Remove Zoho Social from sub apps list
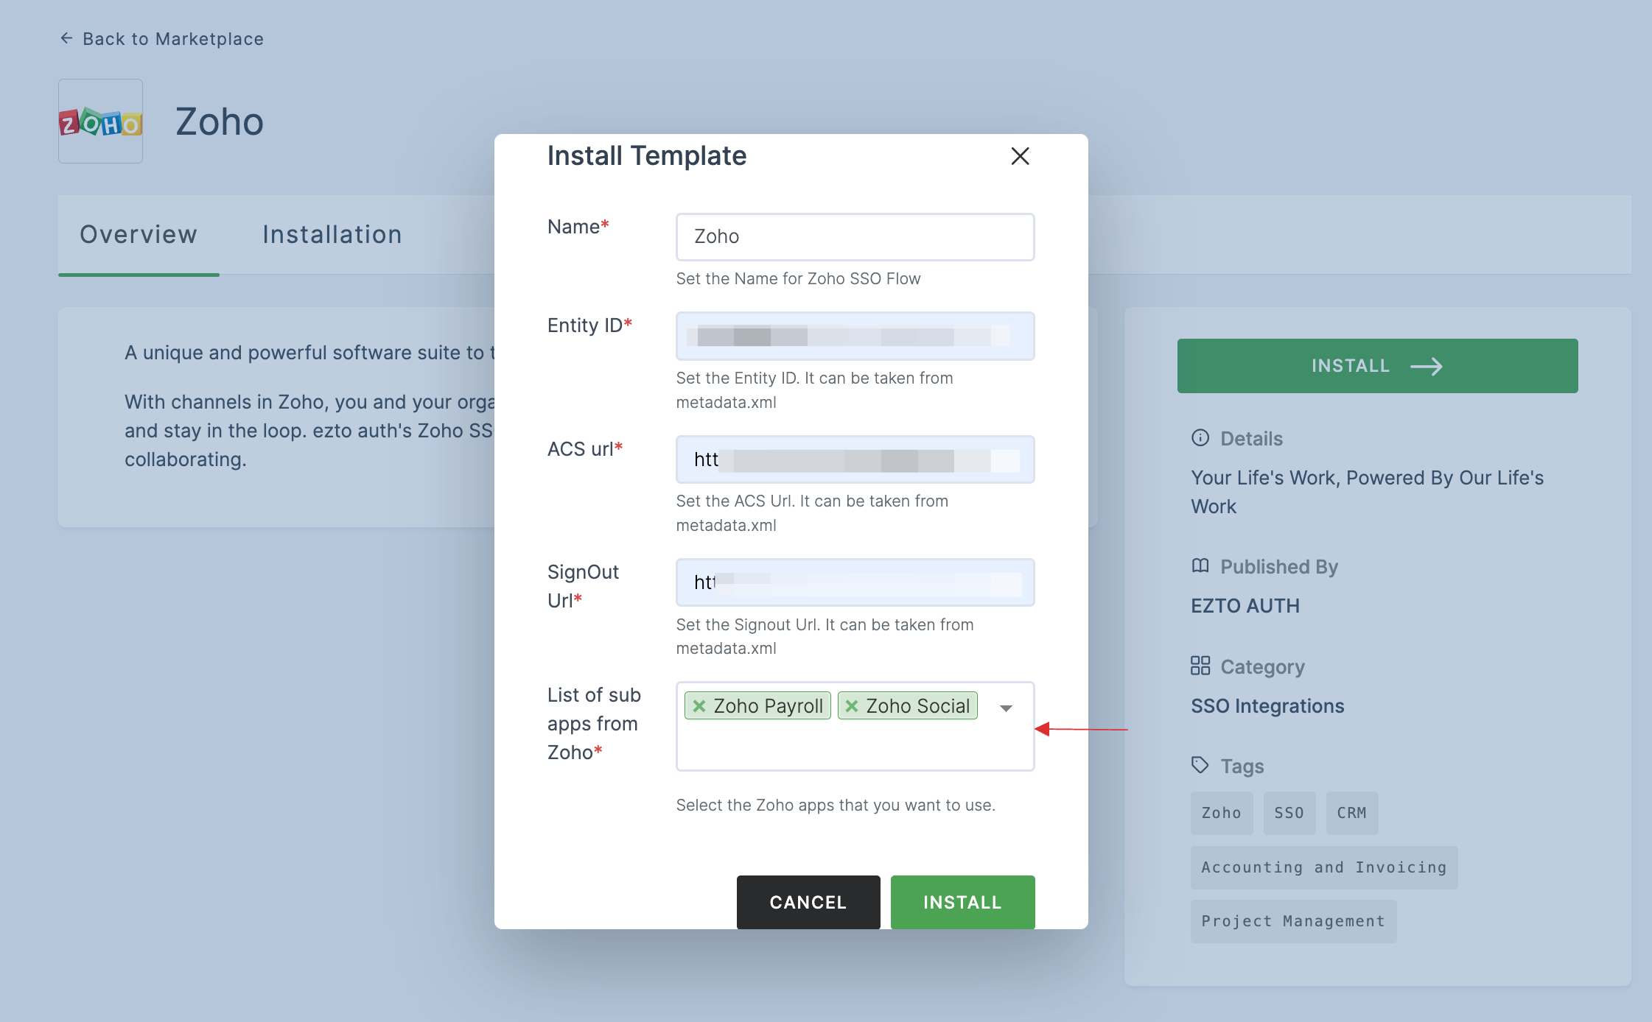1652x1022 pixels. click(x=851, y=705)
